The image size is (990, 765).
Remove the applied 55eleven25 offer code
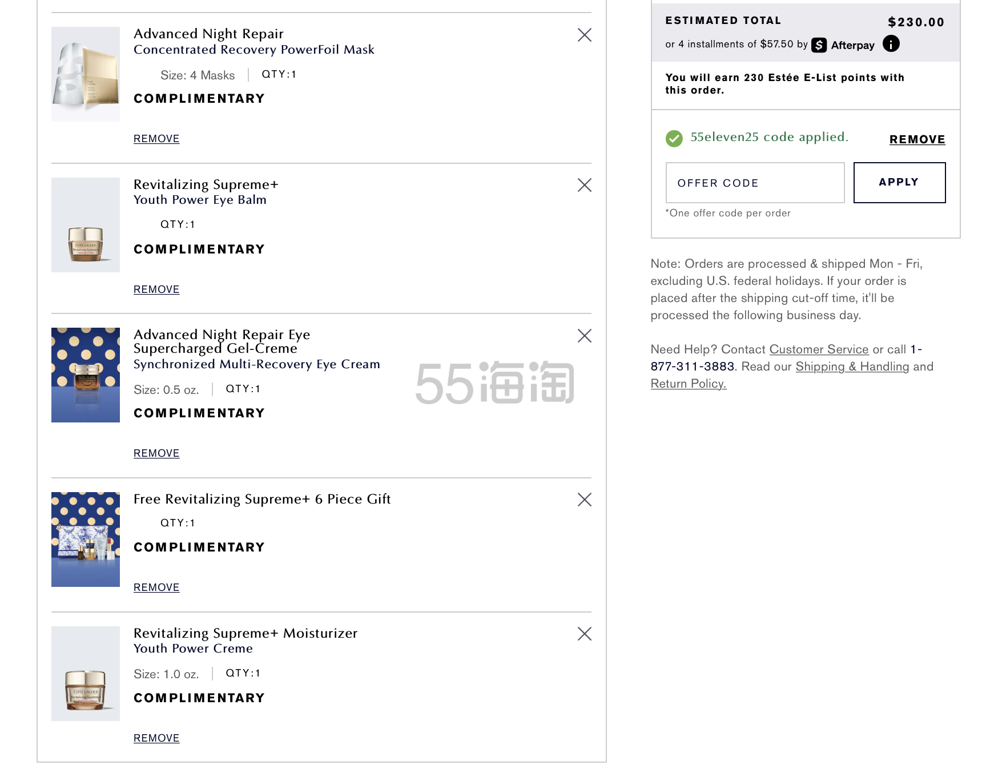pos(917,140)
